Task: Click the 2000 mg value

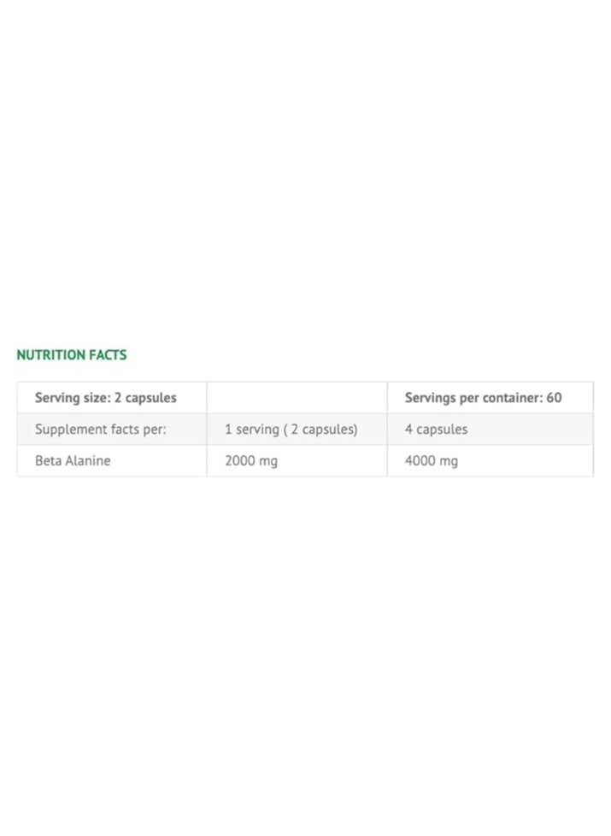Action: pos(250,461)
